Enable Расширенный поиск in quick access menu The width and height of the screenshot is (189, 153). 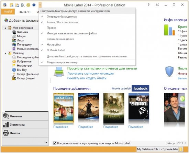[x=87, y=39]
